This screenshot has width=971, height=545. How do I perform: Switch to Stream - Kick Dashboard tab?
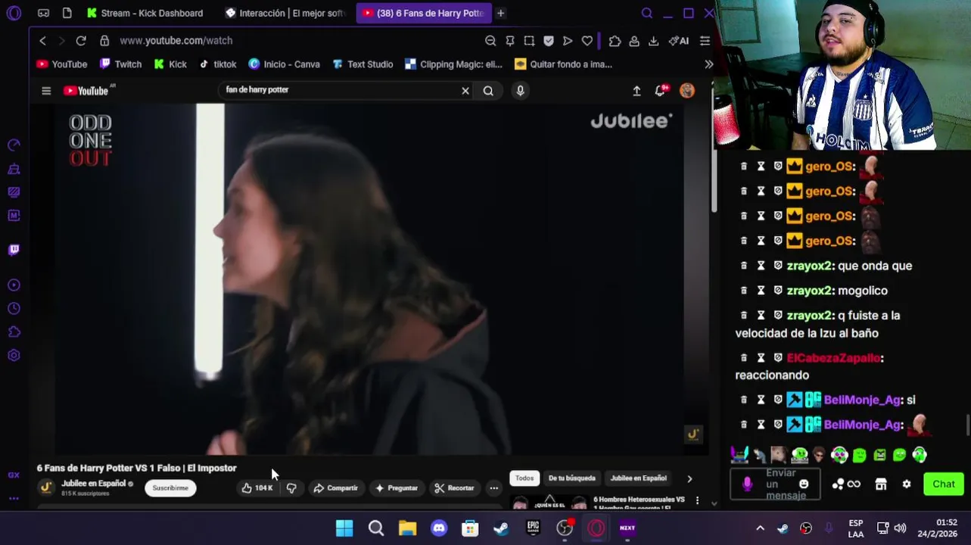pos(145,13)
